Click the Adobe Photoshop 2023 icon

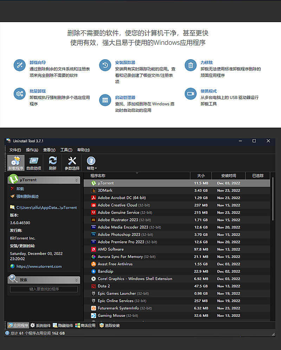[x=93, y=235]
